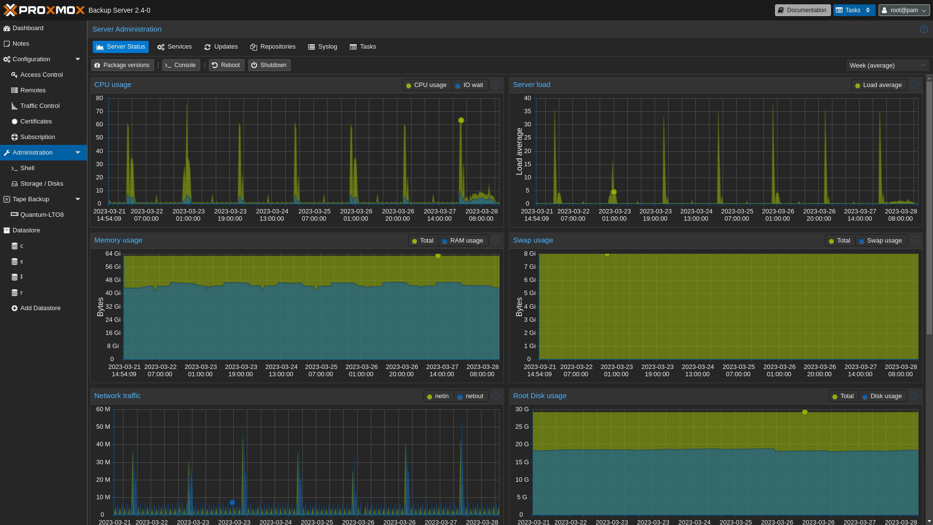Viewport: 933px width, 525px height.
Task: Open the Repositories tab
Action: click(273, 47)
